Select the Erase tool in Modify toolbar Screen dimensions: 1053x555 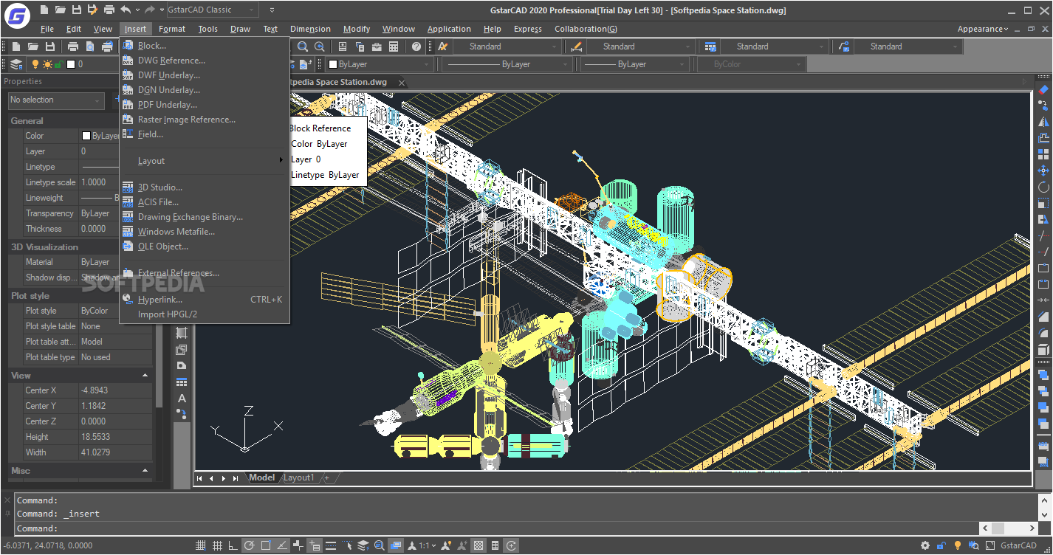point(1043,89)
